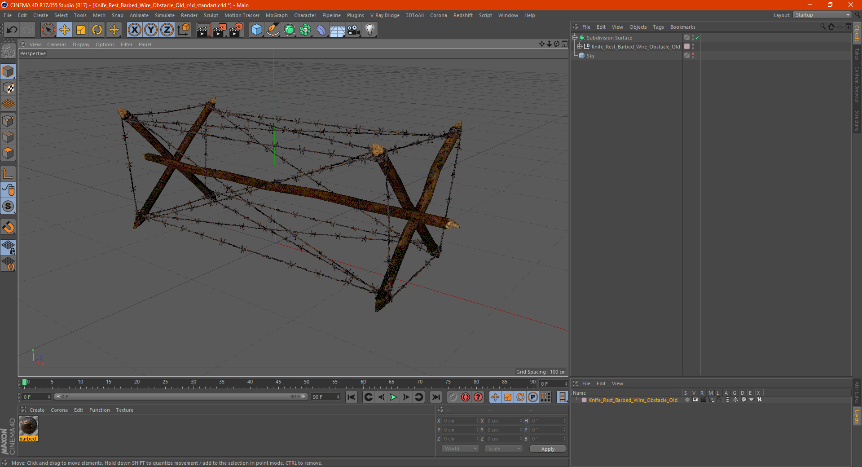Screen dimensions: 862x467
Task: Open the World coordinate dropdown
Action: pyautogui.click(x=460, y=449)
